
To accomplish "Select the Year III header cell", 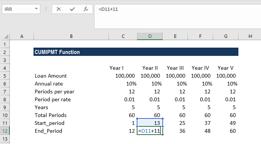I will point(175,68).
